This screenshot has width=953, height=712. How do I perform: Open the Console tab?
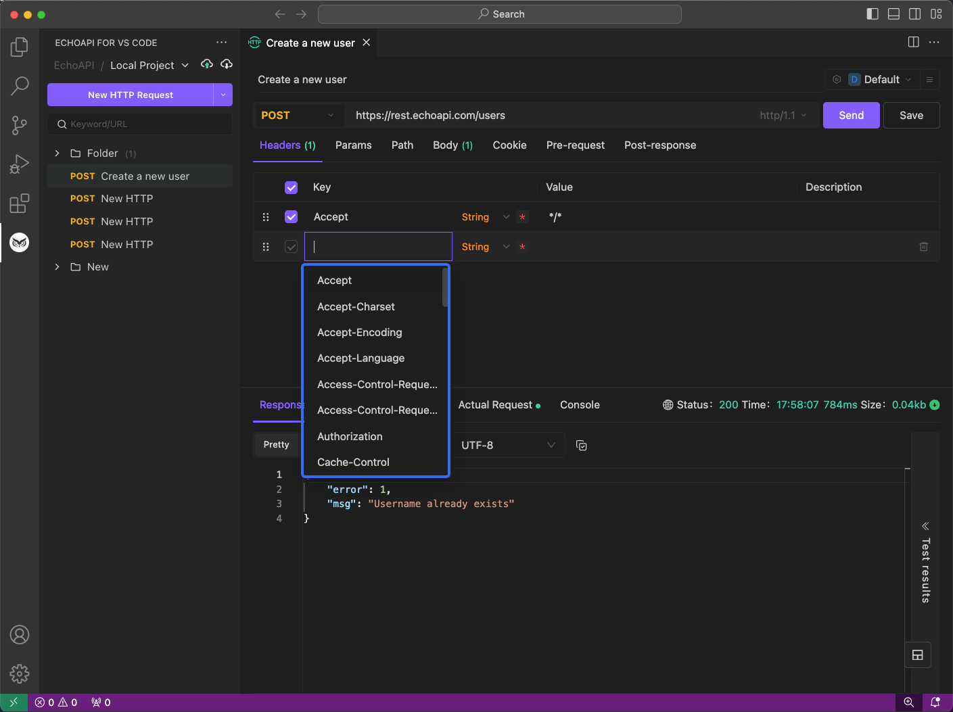pyautogui.click(x=580, y=404)
